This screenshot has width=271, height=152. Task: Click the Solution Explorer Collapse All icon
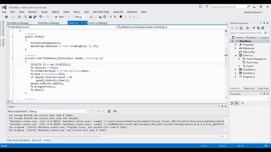263,28
